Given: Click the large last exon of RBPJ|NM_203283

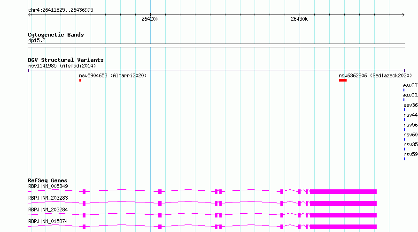Looking at the screenshot, I should pos(343,203).
